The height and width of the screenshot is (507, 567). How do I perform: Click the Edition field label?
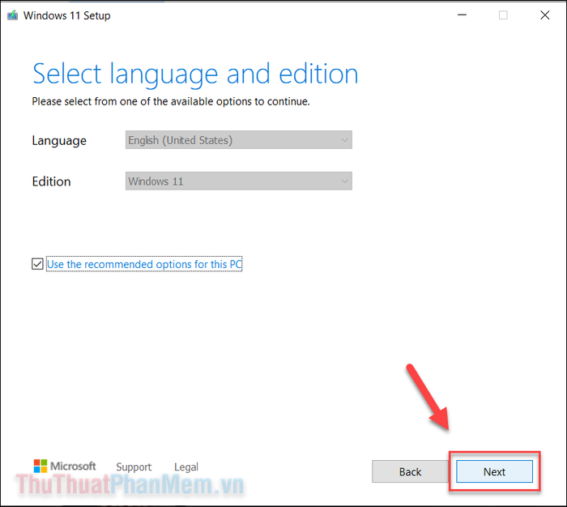click(x=51, y=181)
